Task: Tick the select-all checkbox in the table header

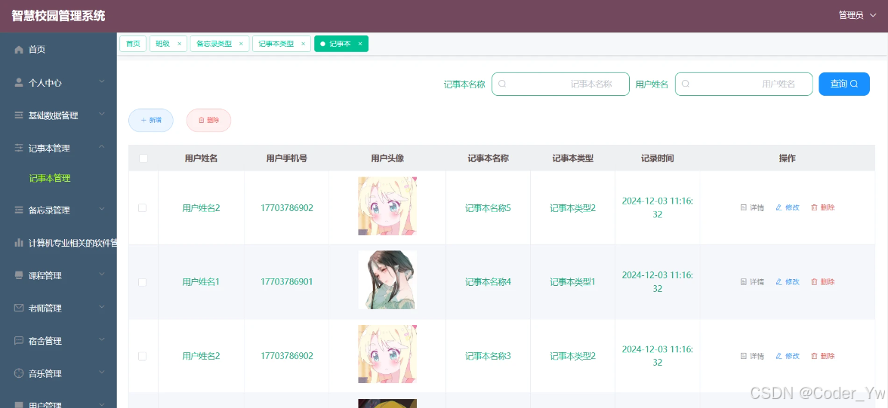Action: tap(143, 158)
